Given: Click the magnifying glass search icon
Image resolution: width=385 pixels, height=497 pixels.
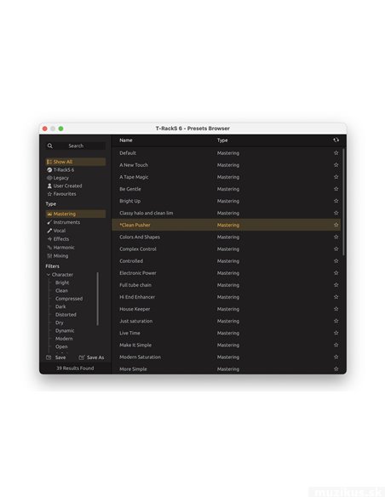Looking at the screenshot, I should (50, 146).
